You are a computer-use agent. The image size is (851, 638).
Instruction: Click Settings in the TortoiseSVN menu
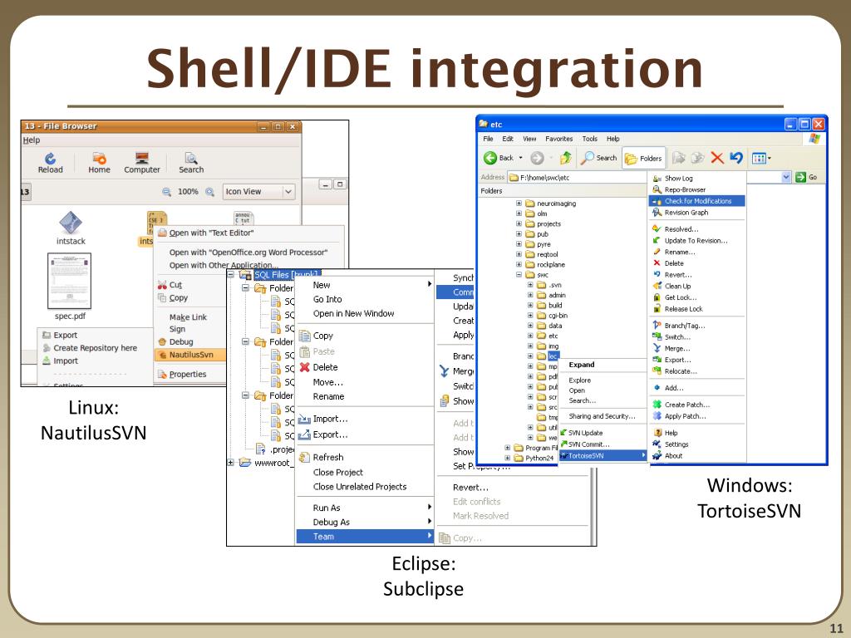[676, 444]
